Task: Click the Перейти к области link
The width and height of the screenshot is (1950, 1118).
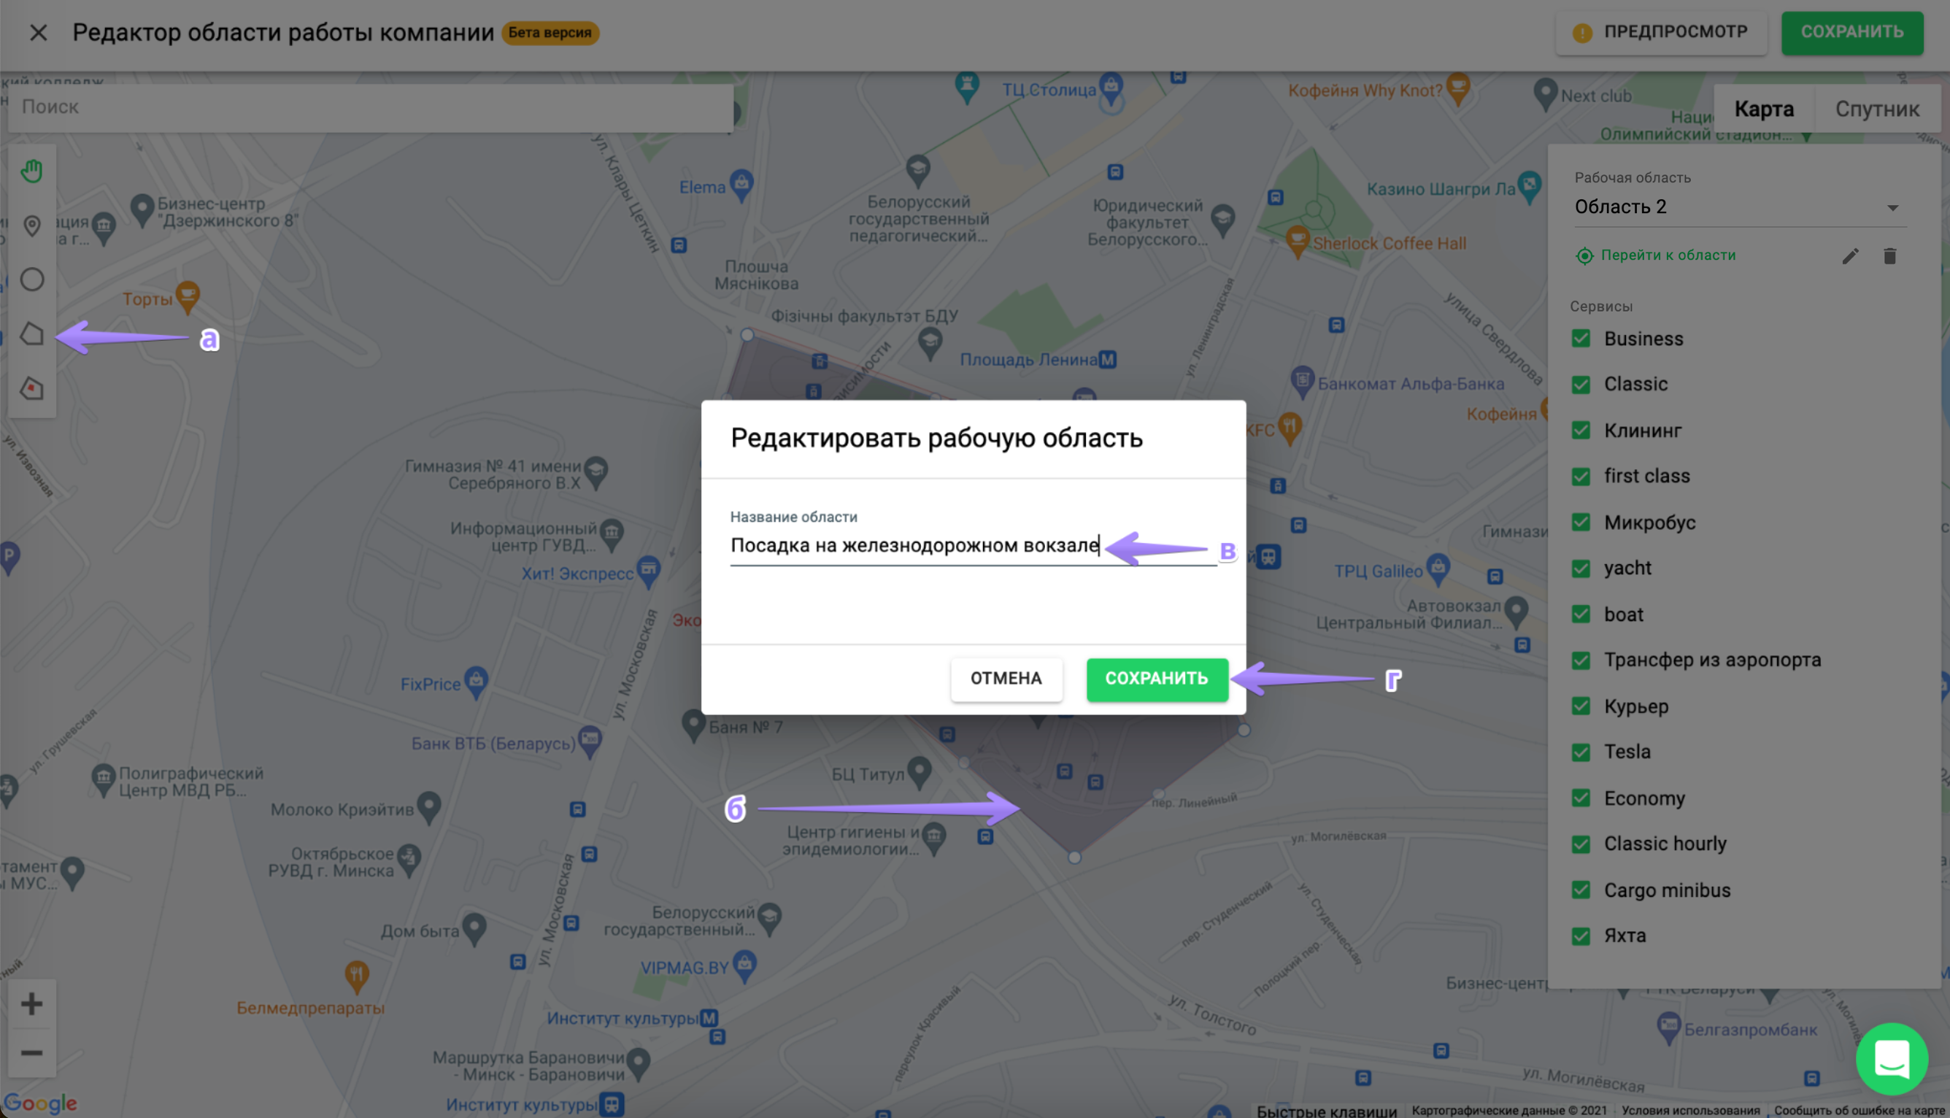Action: 1668,255
